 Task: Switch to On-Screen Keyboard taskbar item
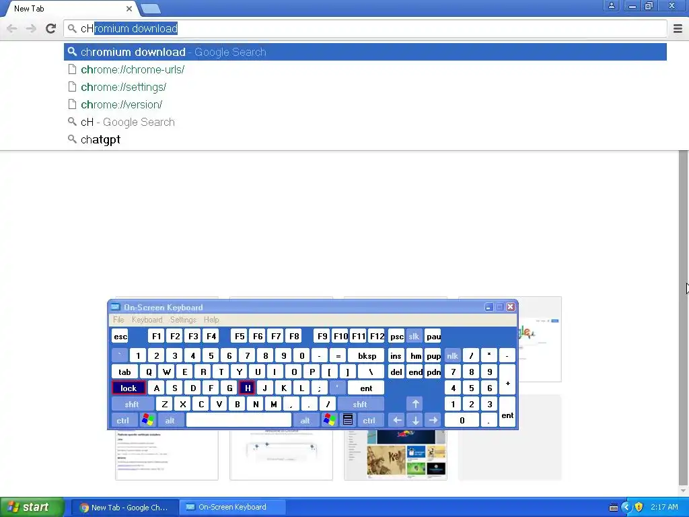coord(232,508)
